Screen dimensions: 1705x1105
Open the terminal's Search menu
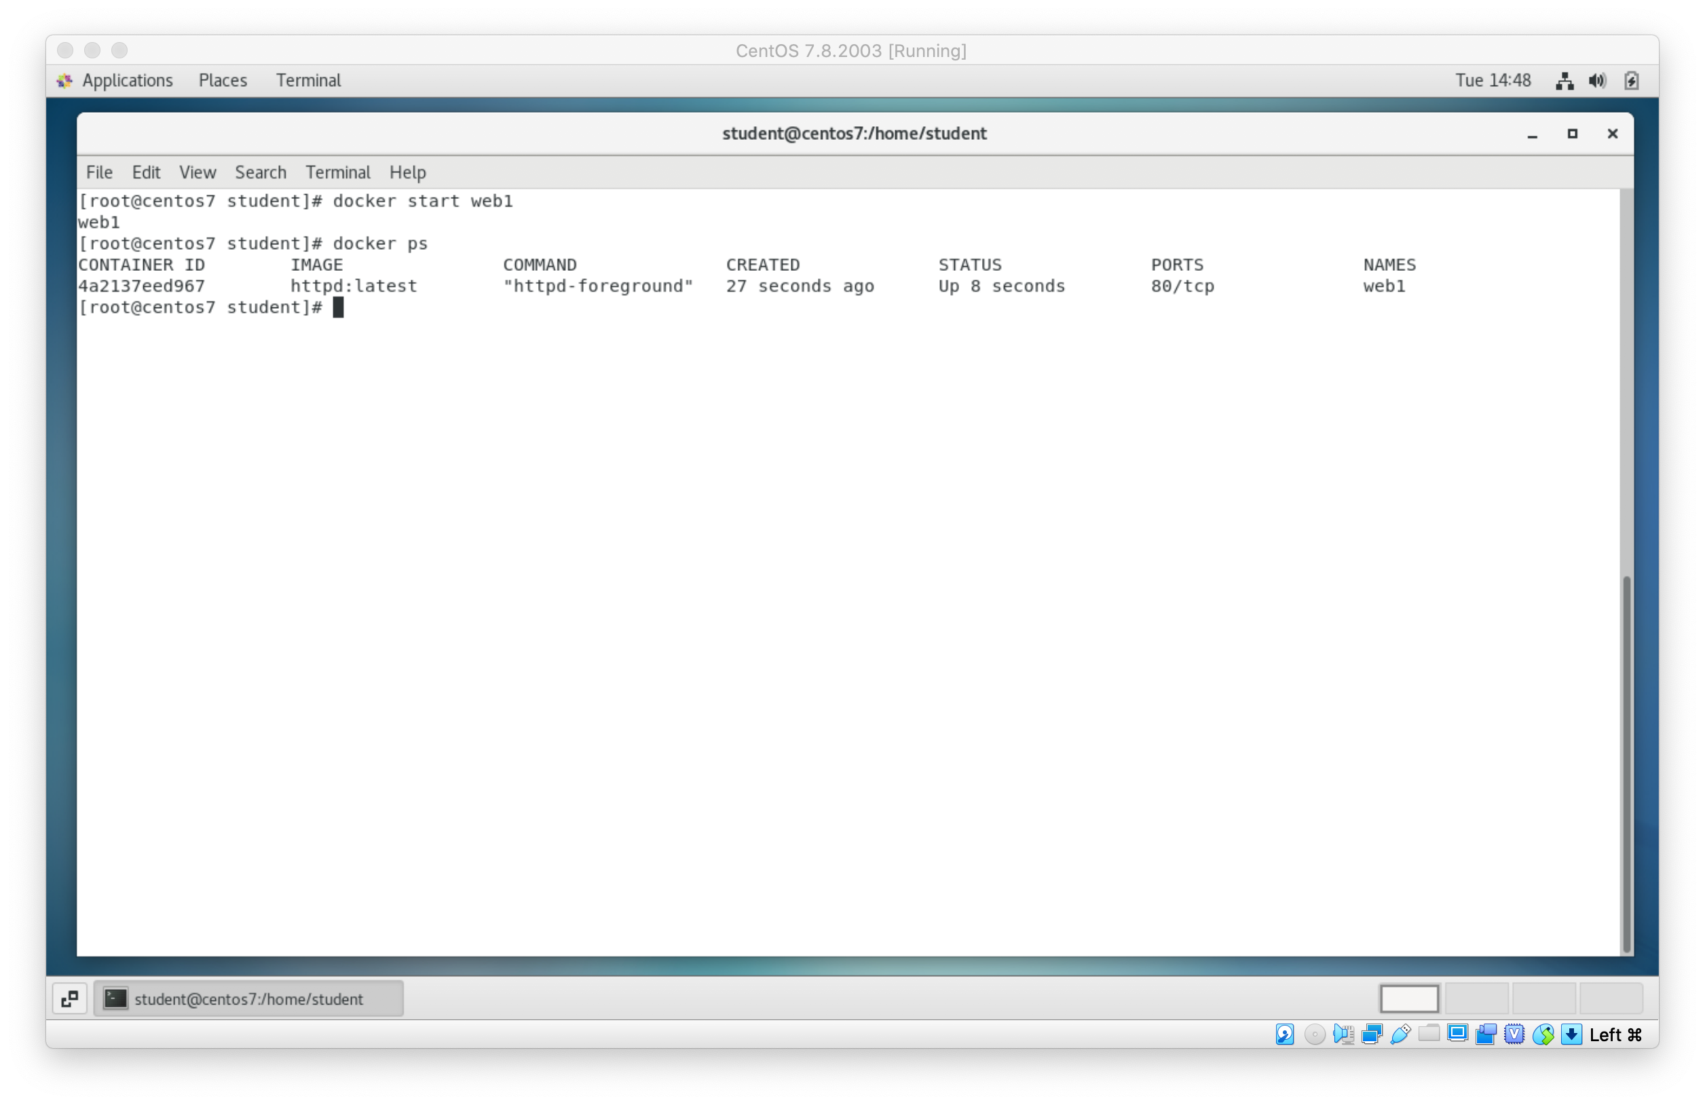pyautogui.click(x=260, y=172)
